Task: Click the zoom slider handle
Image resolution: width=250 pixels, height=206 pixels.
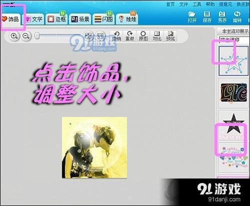Action: click(37, 35)
